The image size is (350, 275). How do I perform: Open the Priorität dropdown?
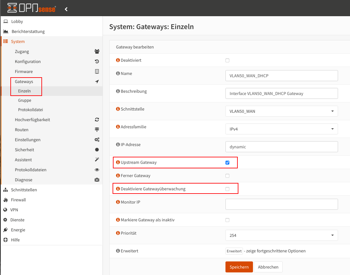281,235
